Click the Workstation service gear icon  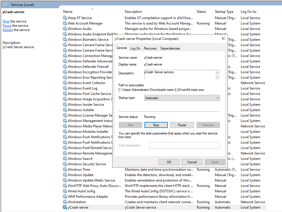pyautogui.click(x=65, y=202)
